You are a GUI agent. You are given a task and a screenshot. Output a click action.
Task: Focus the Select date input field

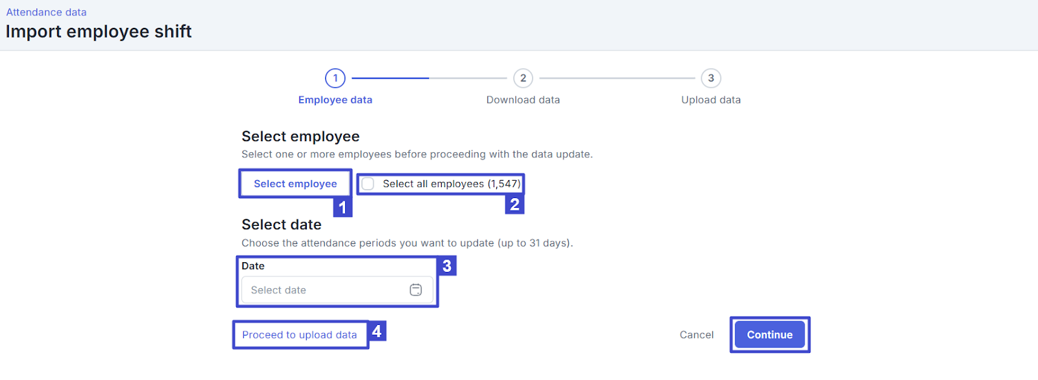pos(324,290)
